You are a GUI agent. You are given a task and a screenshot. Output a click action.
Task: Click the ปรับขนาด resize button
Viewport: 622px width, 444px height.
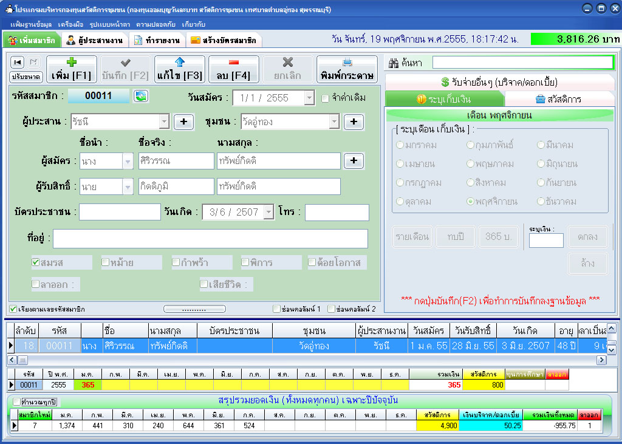26,77
